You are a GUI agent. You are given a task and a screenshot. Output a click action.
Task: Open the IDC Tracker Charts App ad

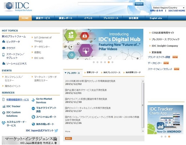pos(165,120)
